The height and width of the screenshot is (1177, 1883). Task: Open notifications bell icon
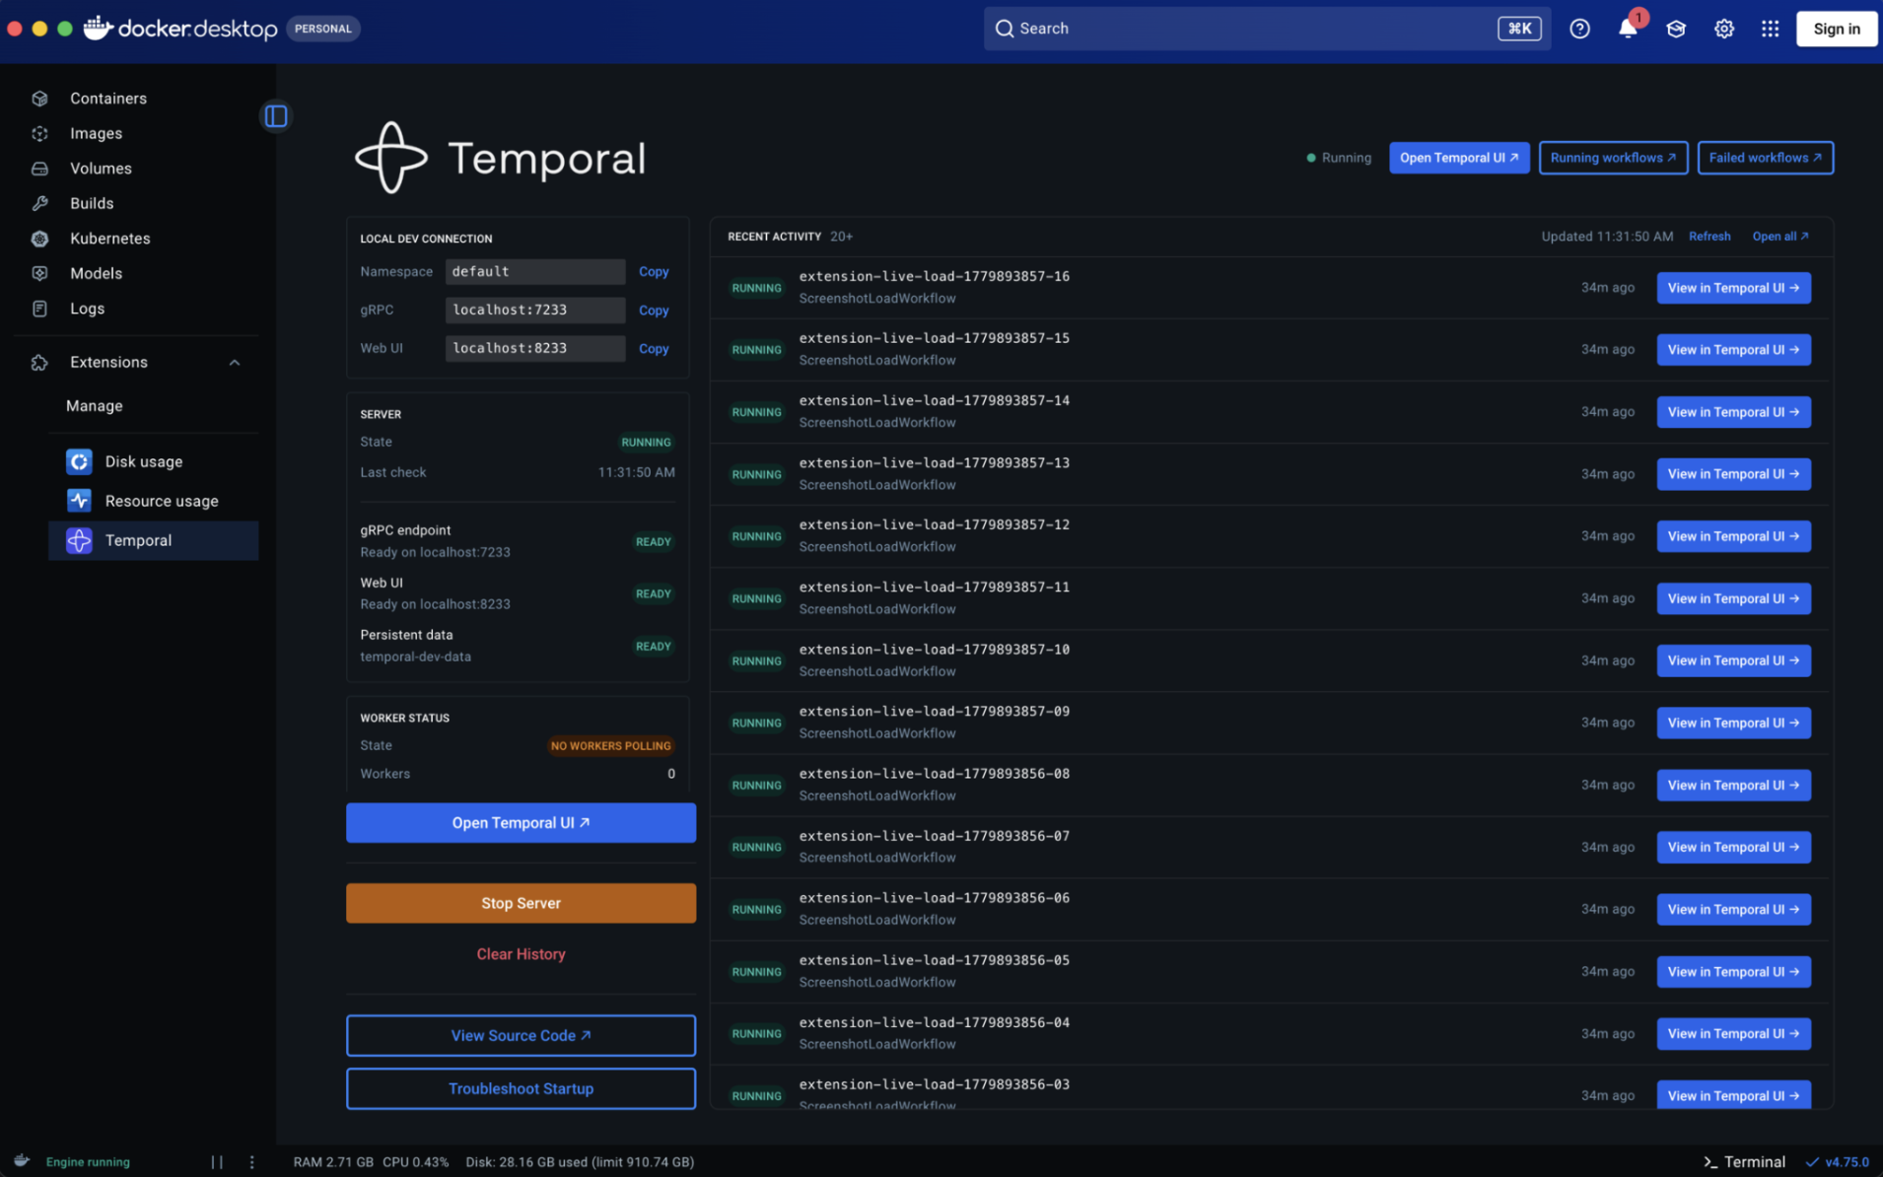(1628, 29)
